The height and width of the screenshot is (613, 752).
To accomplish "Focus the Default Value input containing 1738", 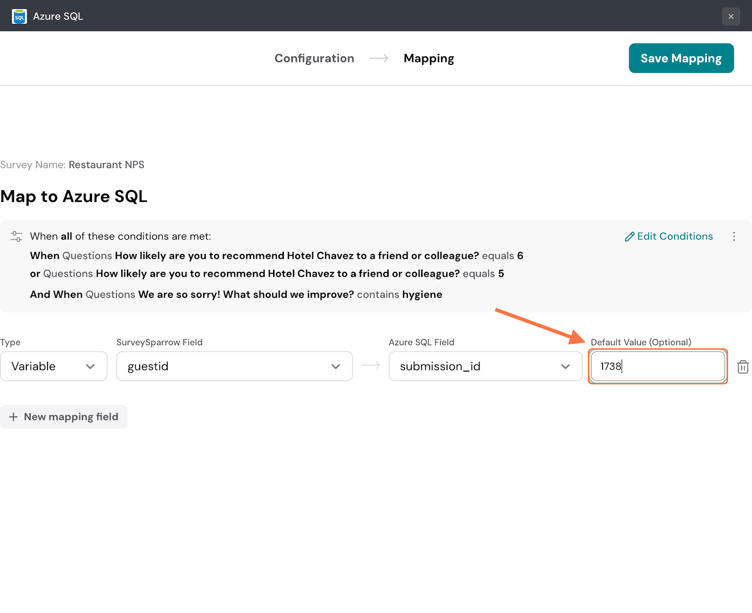I will 657,366.
